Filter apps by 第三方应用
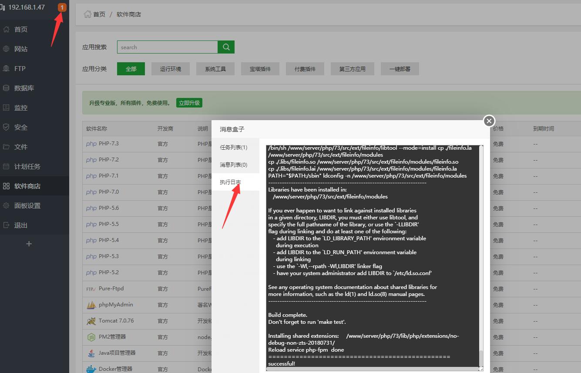Viewport: 581px width, 373px height. click(353, 69)
